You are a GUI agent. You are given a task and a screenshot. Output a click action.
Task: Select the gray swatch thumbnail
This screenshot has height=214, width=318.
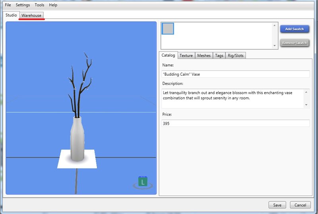pyautogui.click(x=168, y=29)
